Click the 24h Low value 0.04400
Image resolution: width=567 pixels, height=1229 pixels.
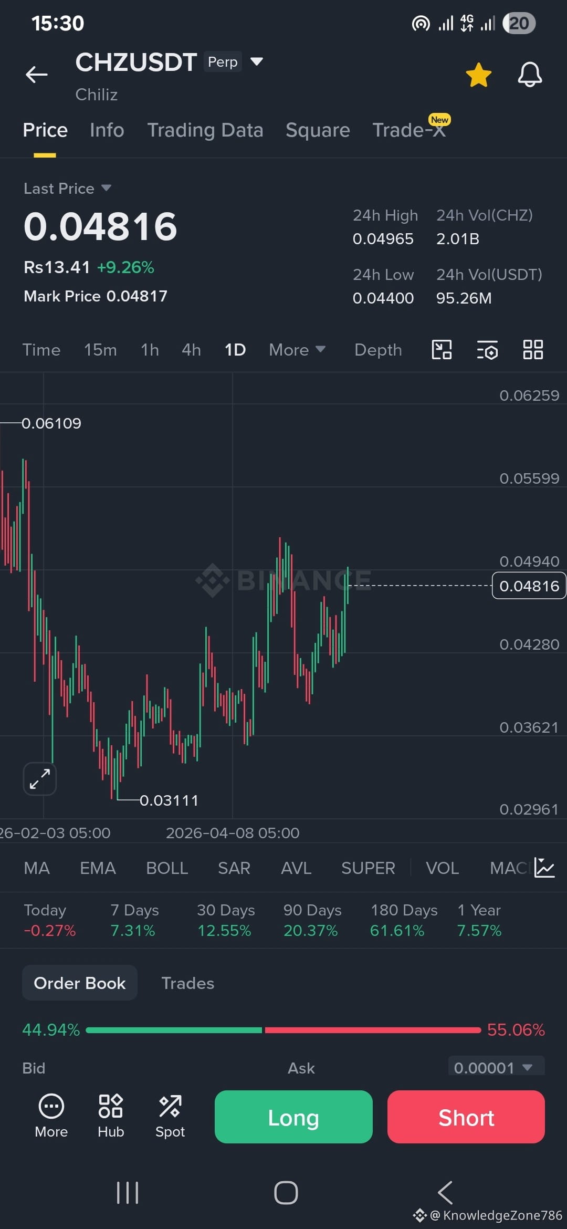pos(383,298)
